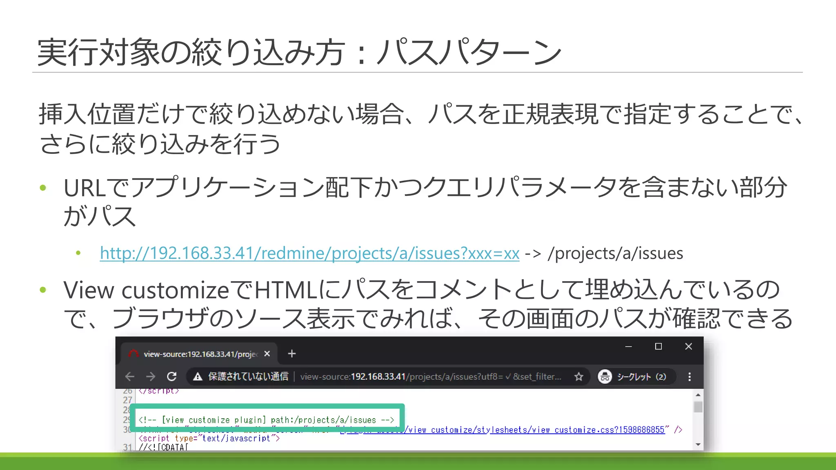The width and height of the screenshot is (836, 470).
Task: Click source line number 27
Action: (x=128, y=400)
